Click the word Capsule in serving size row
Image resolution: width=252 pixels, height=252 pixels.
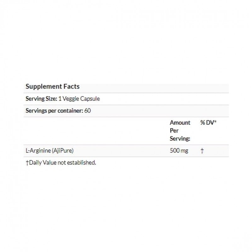coord(91,99)
